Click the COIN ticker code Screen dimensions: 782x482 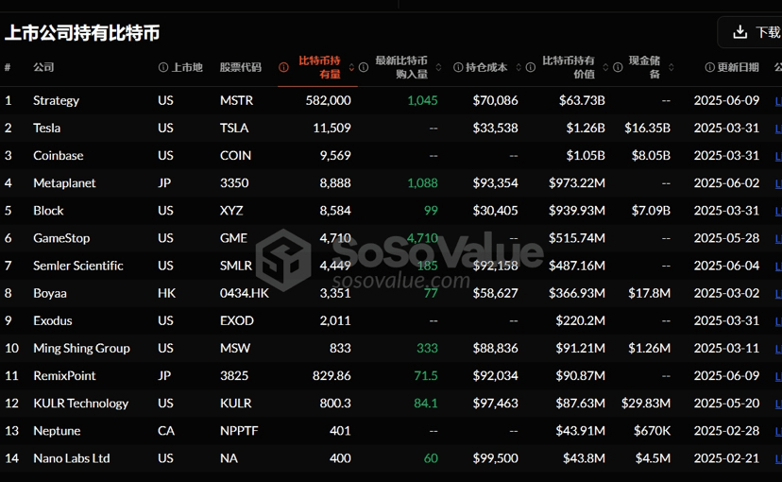tap(235, 156)
